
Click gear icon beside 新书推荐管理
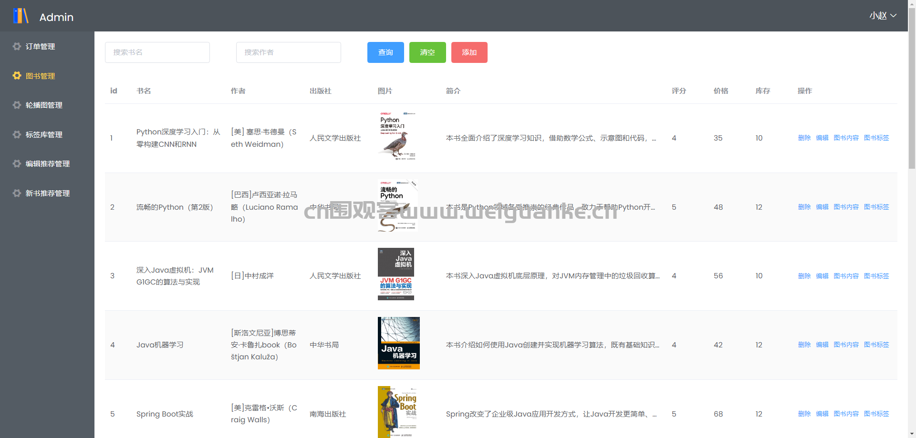click(x=17, y=193)
